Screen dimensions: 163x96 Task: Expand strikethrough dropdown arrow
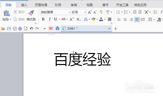(67, 19)
